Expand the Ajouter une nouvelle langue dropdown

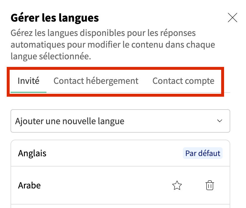click(x=120, y=121)
